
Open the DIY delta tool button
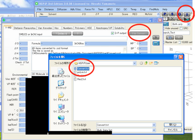tap(187, 14)
